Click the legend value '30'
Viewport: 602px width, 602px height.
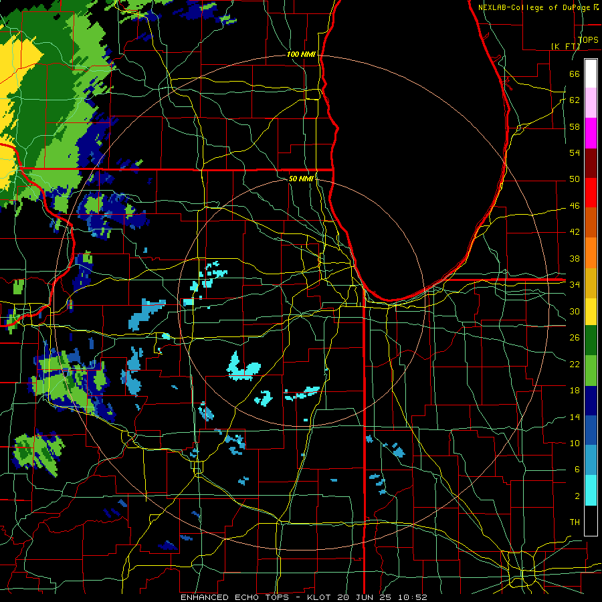pyautogui.click(x=575, y=311)
